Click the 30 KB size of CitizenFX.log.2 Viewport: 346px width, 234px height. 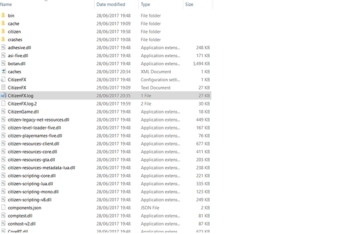click(x=204, y=103)
